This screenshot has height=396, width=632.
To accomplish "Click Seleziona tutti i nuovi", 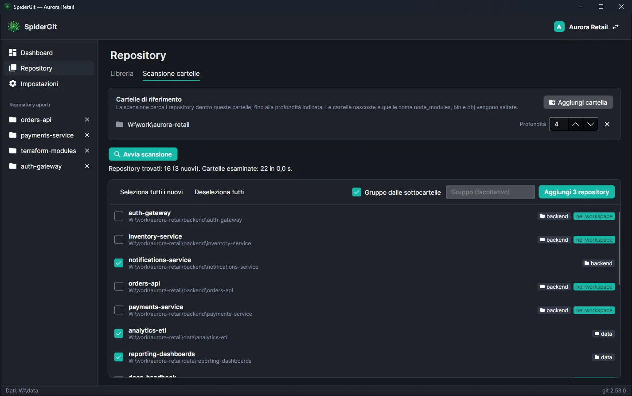I will [x=152, y=192].
